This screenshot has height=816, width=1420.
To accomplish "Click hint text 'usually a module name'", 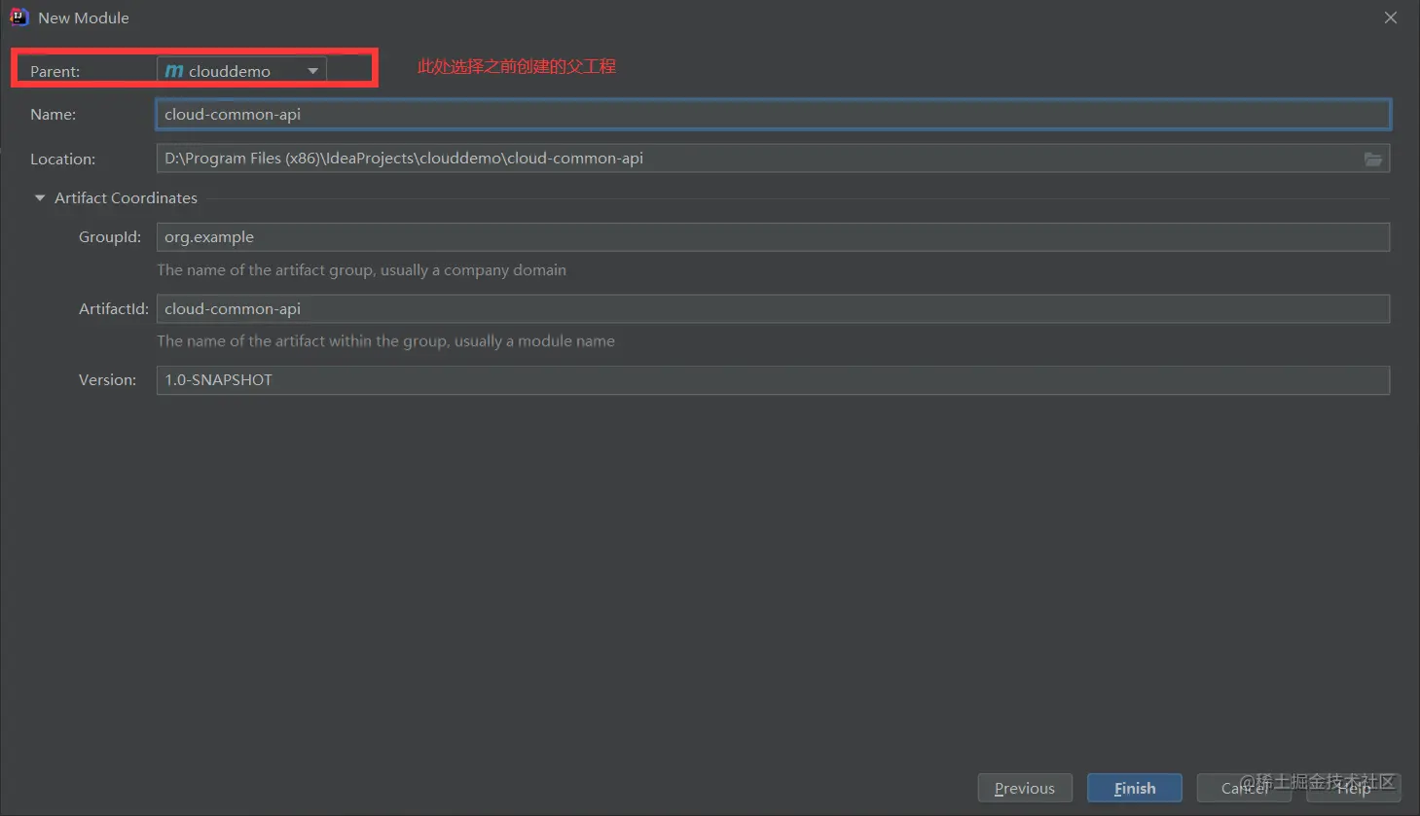I will (534, 341).
